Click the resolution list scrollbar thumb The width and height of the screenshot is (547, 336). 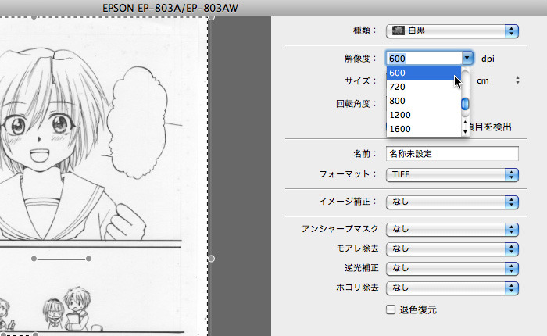tap(465, 104)
